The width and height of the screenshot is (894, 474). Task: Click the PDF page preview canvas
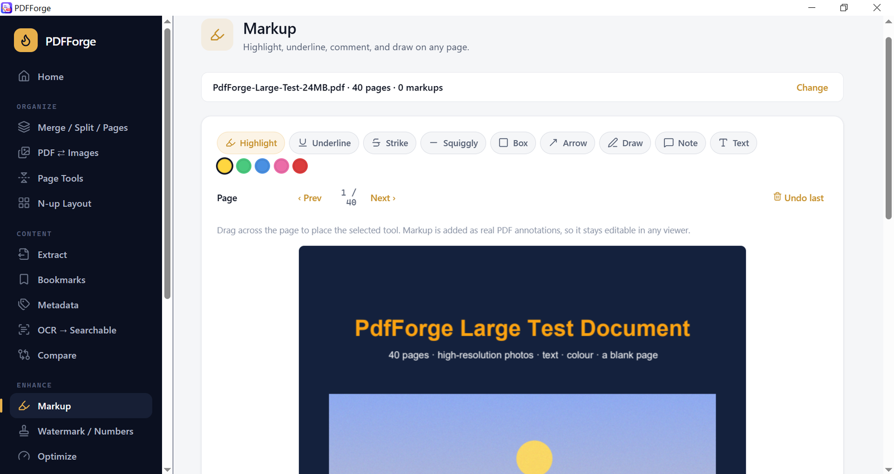(522, 360)
